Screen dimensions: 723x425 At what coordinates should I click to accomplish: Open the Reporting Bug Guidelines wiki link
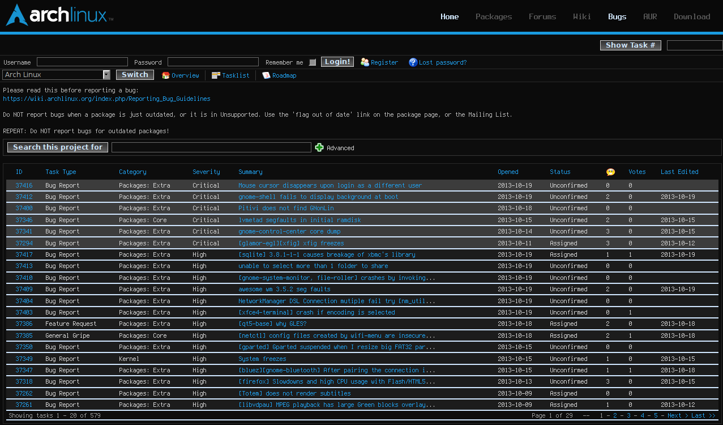(106, 98)
